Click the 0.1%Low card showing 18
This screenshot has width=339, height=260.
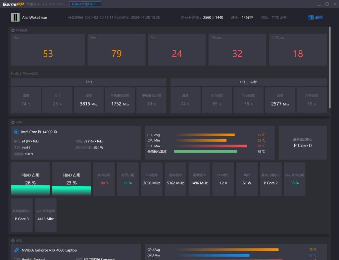[x=298, y=50]
